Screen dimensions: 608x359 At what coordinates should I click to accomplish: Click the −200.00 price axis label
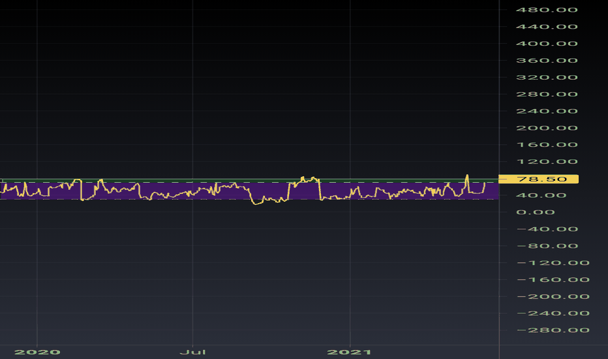pyautogui.click(x=553, y=296)
